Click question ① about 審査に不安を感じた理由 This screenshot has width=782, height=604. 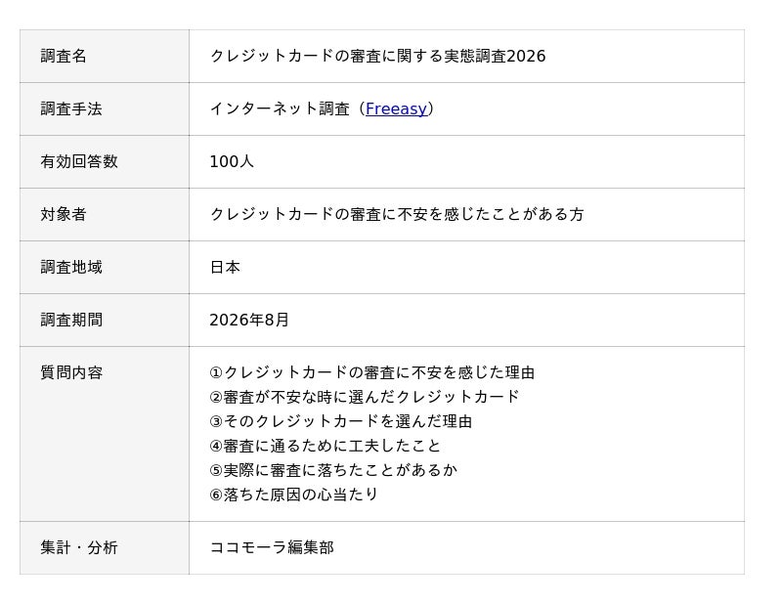point(372,372)
